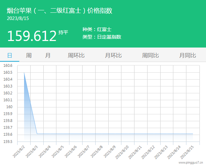Click the header date 2023/8/15
The image size is (206, 166).
18,18
